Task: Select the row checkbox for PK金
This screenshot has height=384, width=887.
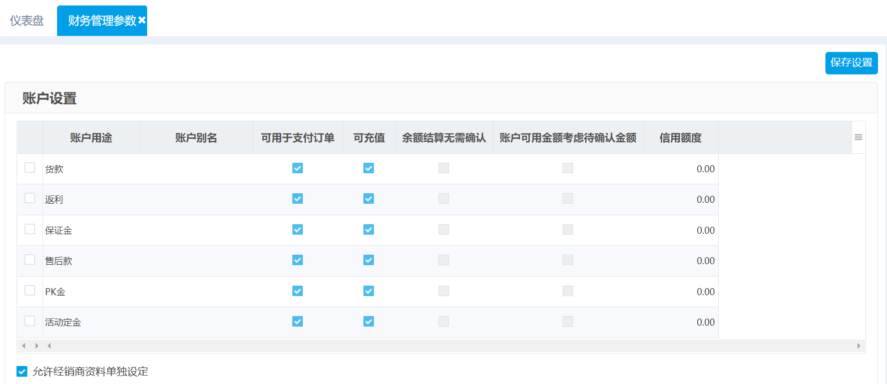Action: click(x=30, y=291)
